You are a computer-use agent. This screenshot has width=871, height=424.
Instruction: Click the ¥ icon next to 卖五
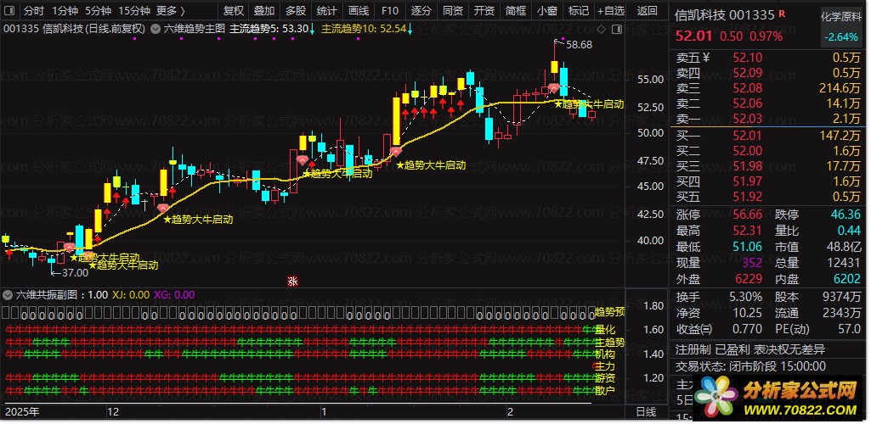tap(706, 58)
